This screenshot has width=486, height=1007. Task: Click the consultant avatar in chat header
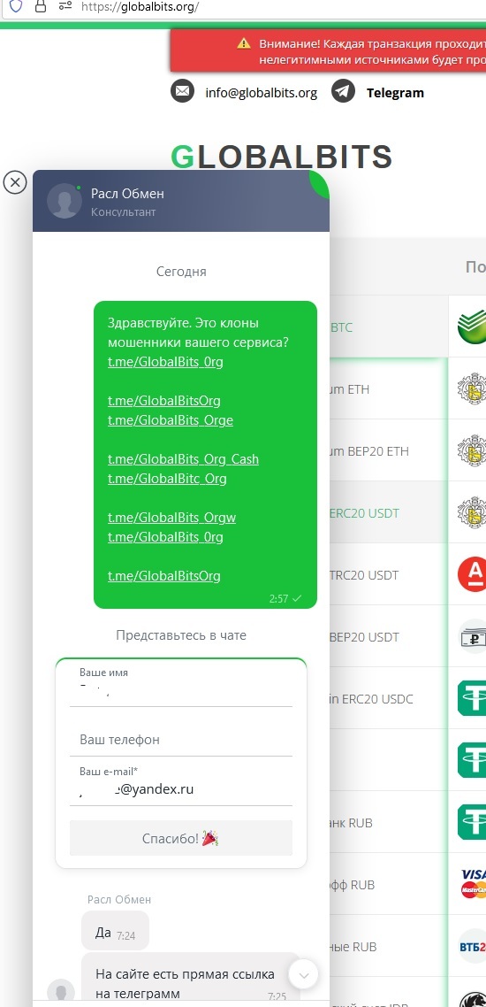(x=65, y=201)
